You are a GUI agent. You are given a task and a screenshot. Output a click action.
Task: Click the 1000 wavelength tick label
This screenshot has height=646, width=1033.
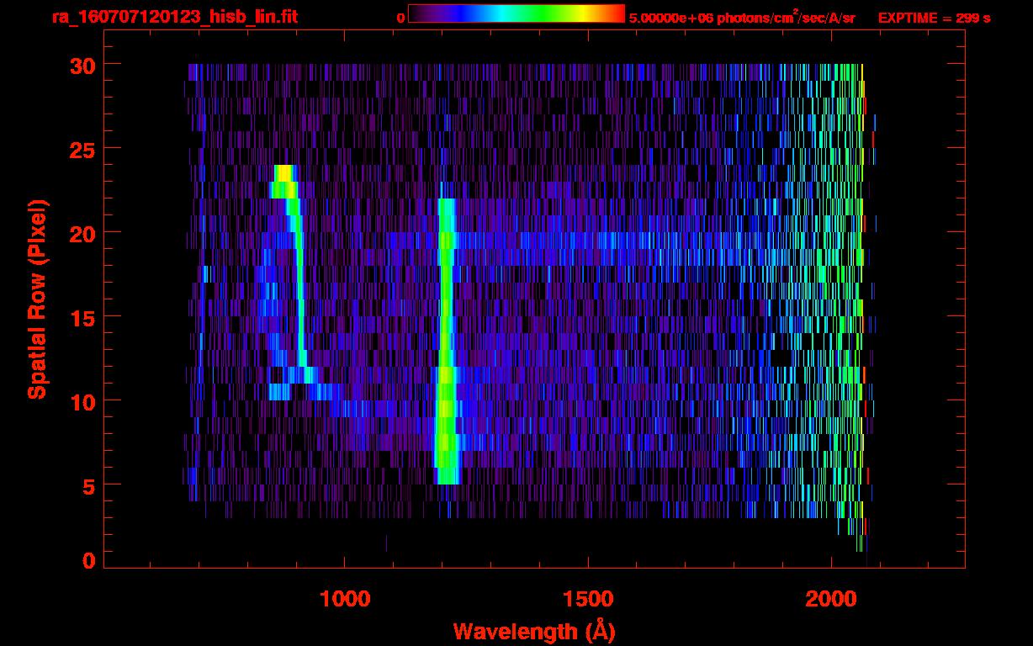[345, 599]
